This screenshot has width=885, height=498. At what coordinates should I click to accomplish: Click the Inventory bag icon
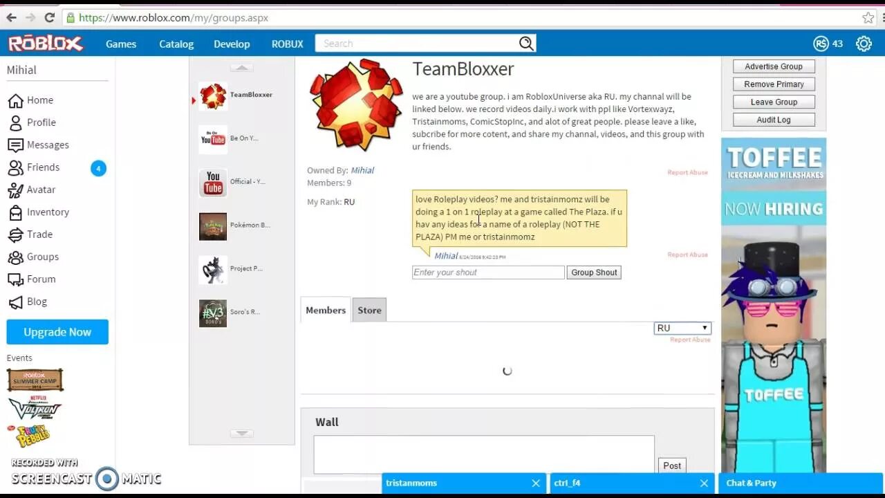point(15,212)
